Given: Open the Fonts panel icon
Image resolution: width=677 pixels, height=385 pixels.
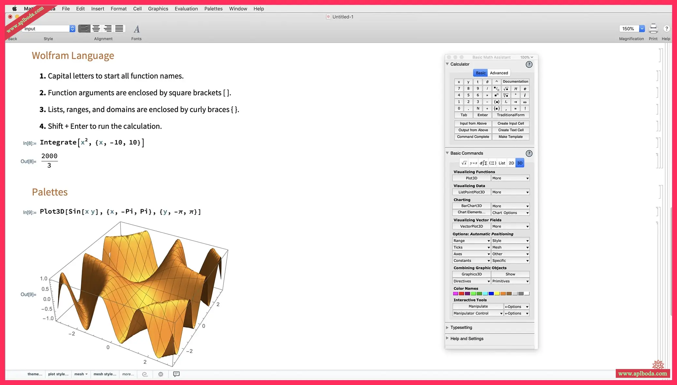Looking at the screenshot, I should coord(137,29).
